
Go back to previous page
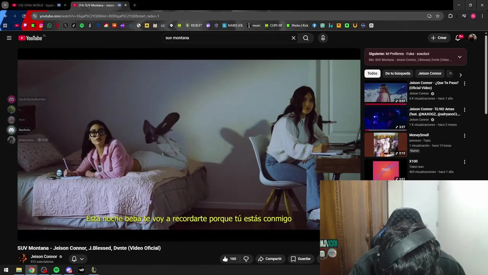(5, 16)
